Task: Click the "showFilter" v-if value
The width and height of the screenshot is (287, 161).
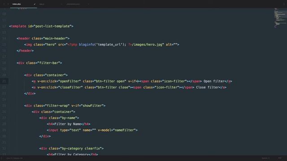Action: 92,106
